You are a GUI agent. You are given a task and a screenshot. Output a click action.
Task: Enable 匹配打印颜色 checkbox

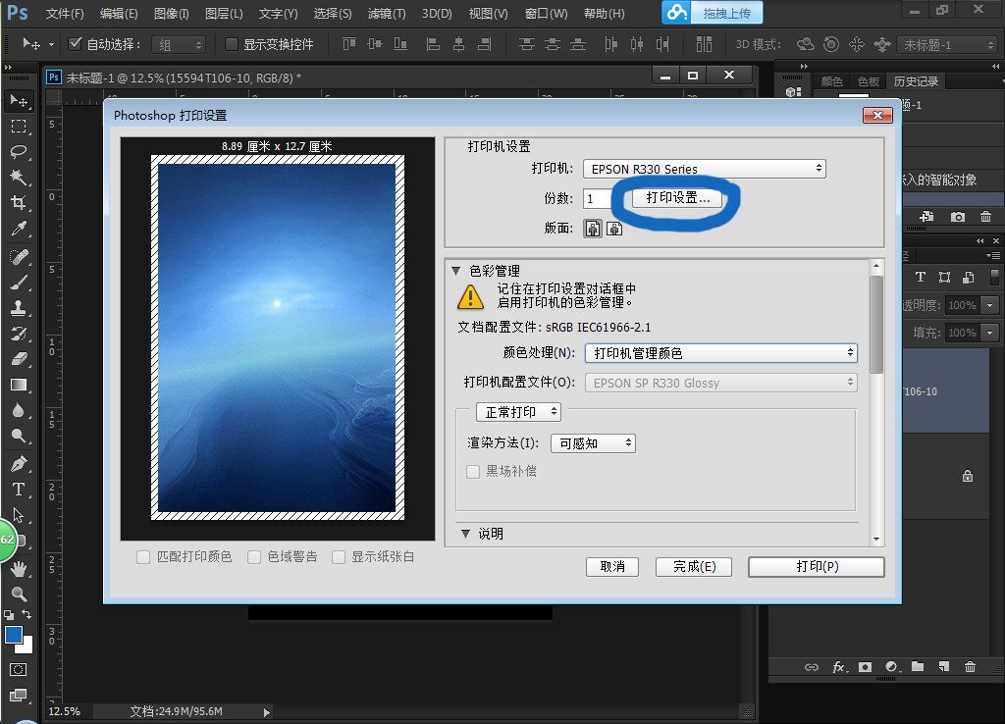143,557
